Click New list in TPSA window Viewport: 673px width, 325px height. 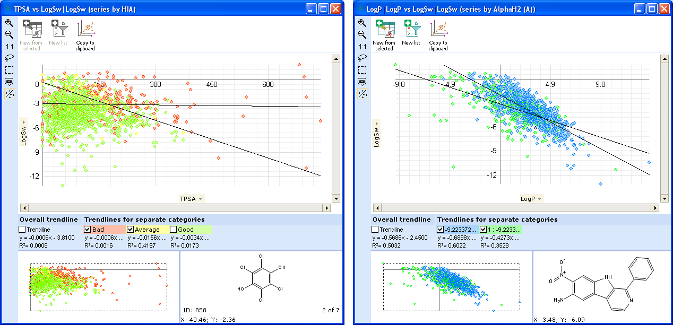[58, 32]
